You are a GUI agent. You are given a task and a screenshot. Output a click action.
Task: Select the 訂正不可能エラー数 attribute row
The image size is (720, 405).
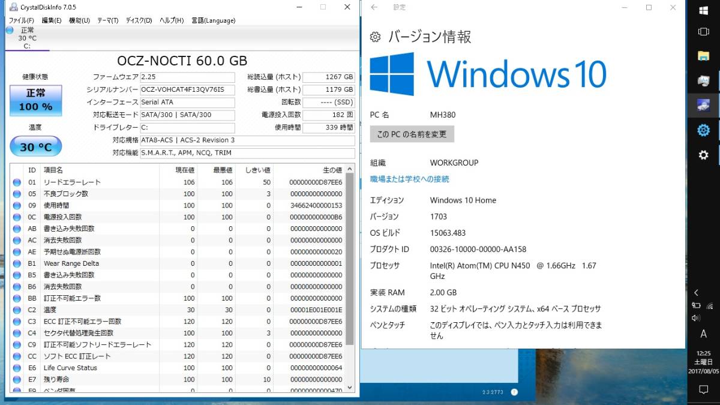point(178,298)
